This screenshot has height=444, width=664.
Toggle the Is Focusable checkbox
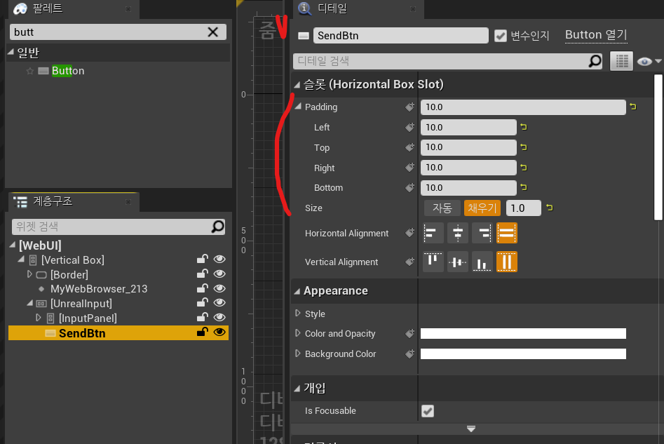427,410
